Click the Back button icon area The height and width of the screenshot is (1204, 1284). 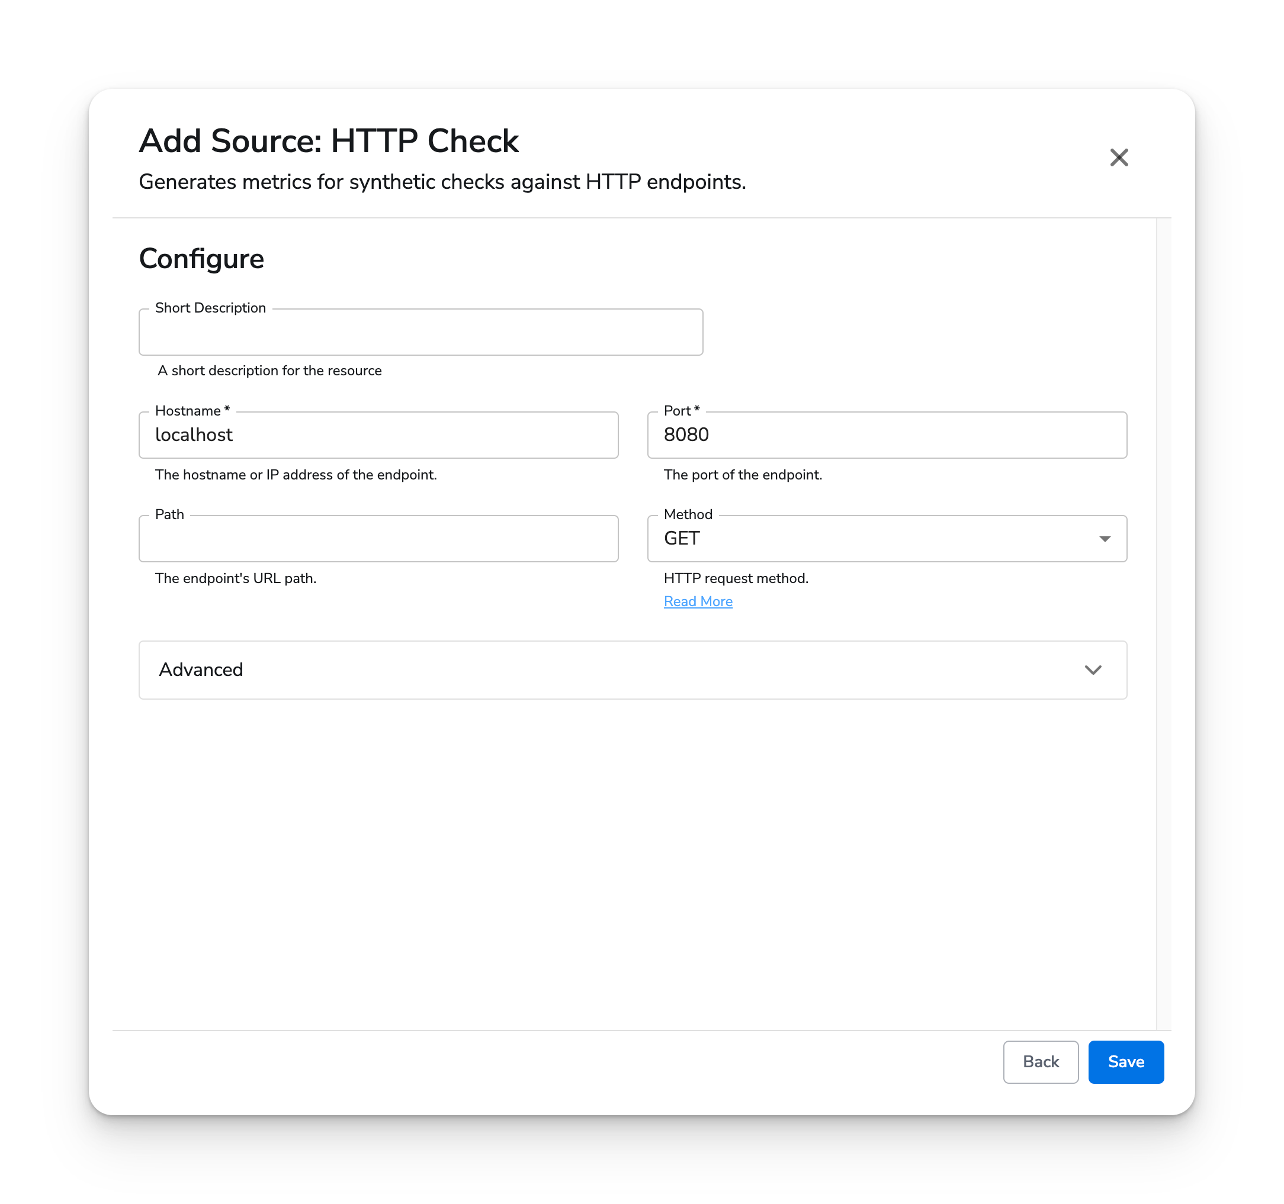tap(1041, 1061)
